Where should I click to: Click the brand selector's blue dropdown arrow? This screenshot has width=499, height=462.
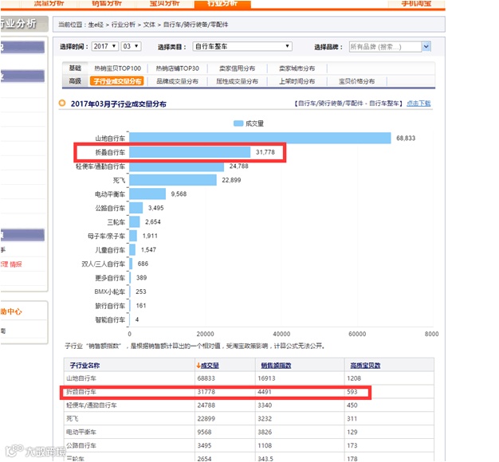[x=426, y=47]
